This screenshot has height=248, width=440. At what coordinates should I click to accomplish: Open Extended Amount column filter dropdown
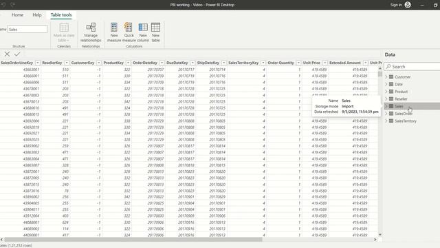(x=366, y=63)
